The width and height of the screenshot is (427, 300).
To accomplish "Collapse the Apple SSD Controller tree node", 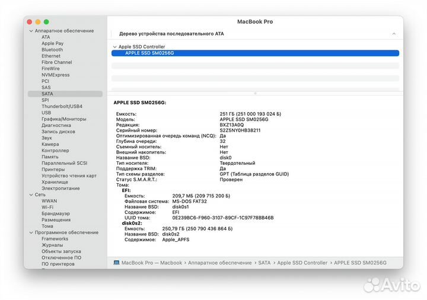I will (x=114, y=47).
